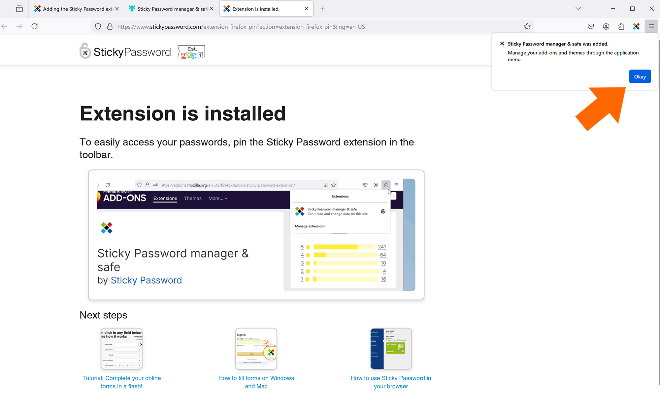Screen dimensions: 660x407
Task: Click the StickyPassword logo
Action: 125,52
